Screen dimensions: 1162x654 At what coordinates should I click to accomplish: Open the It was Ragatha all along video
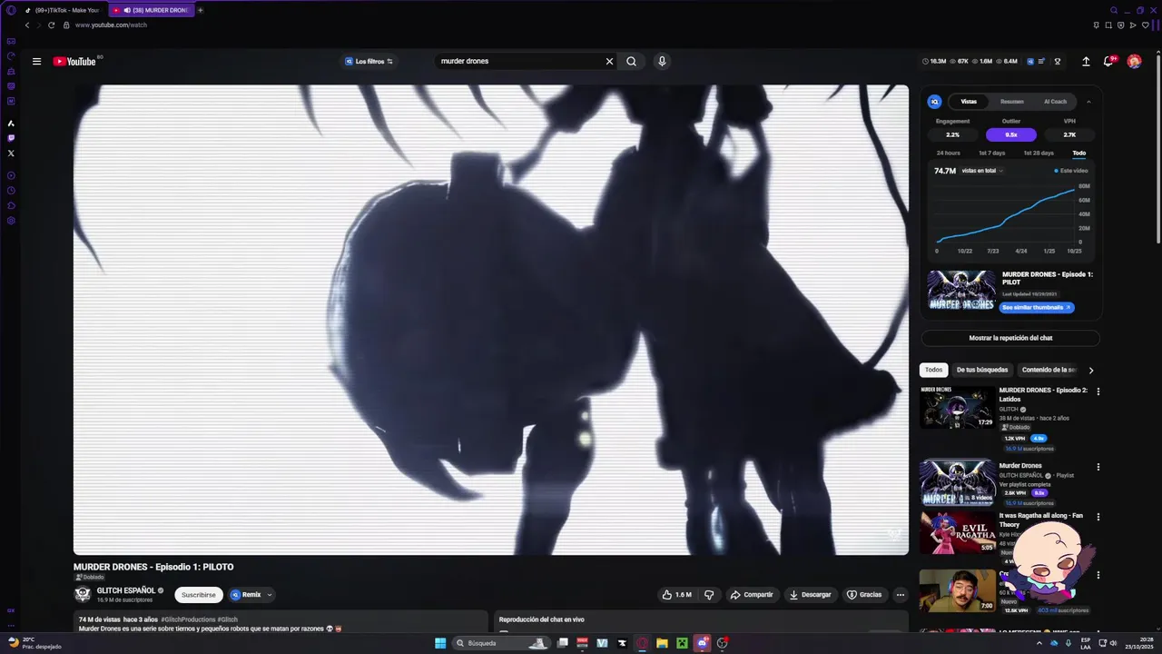[958, 532]
